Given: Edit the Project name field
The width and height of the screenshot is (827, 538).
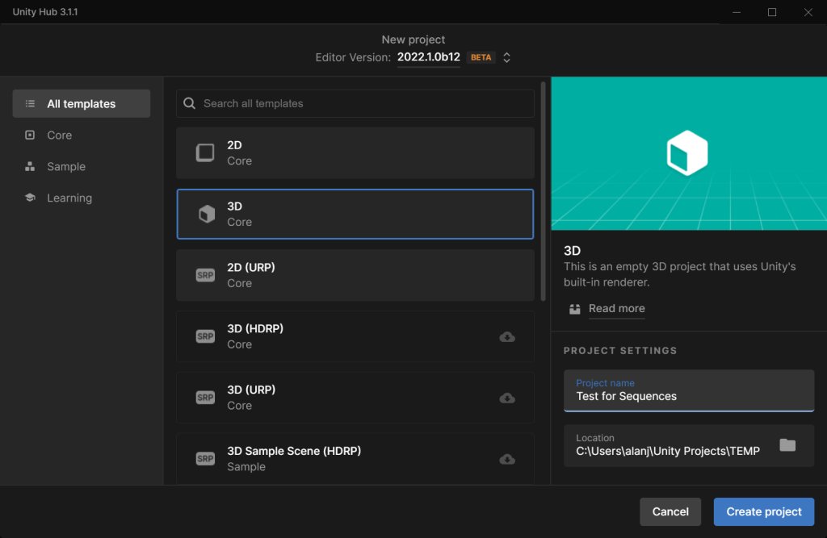Looking at the screenshot, I should coord(689,390).
